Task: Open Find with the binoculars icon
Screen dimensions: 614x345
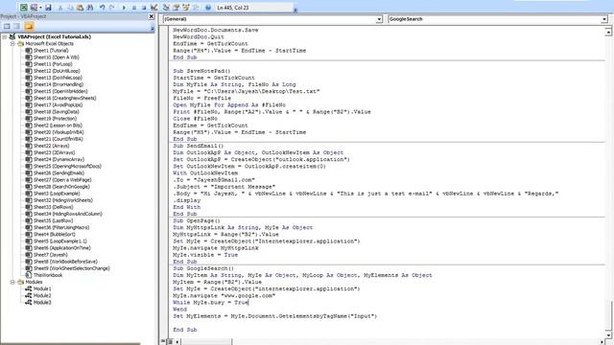Action: click(x=90, y=8)
